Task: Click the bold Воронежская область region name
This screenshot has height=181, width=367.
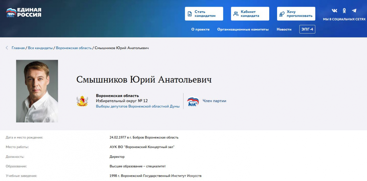Action: [117, 96]
